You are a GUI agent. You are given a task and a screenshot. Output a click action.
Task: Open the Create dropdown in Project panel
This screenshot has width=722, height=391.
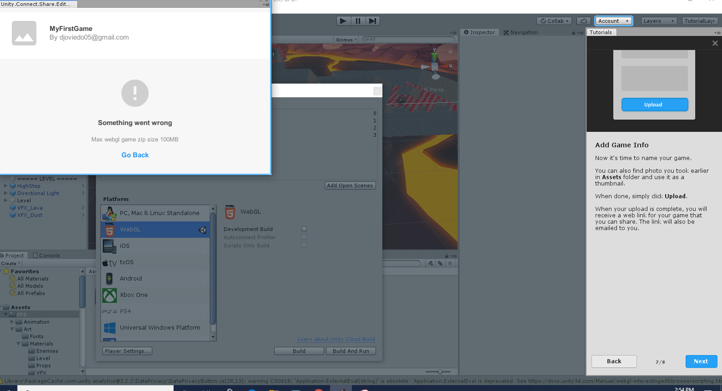pyautogui.click(x=11, y=264)
